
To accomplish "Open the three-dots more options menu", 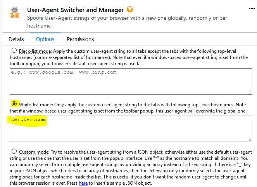I will (x=252, y=9).
